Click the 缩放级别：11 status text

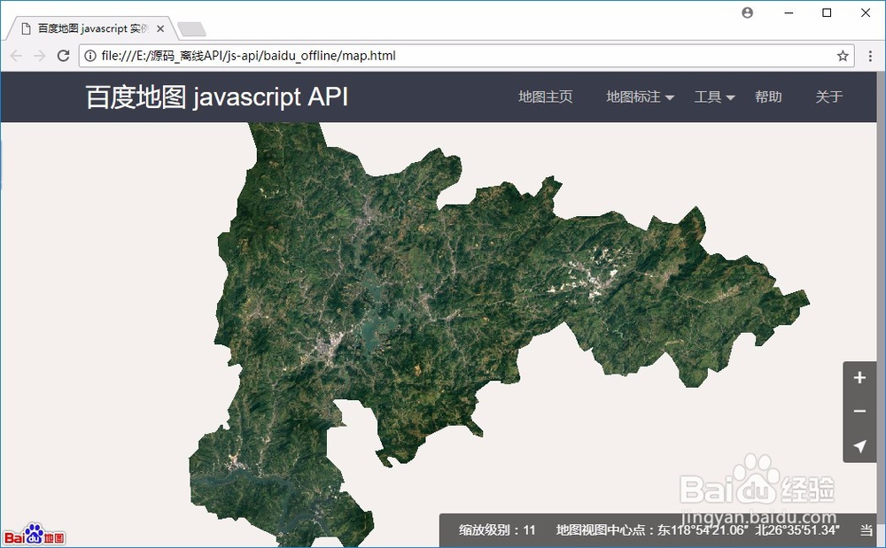pyautogui.click(x=497, y=530)
